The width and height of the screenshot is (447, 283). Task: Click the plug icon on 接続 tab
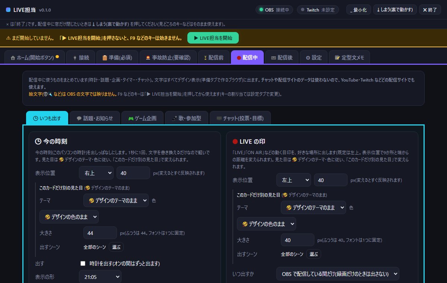point(74,58)
